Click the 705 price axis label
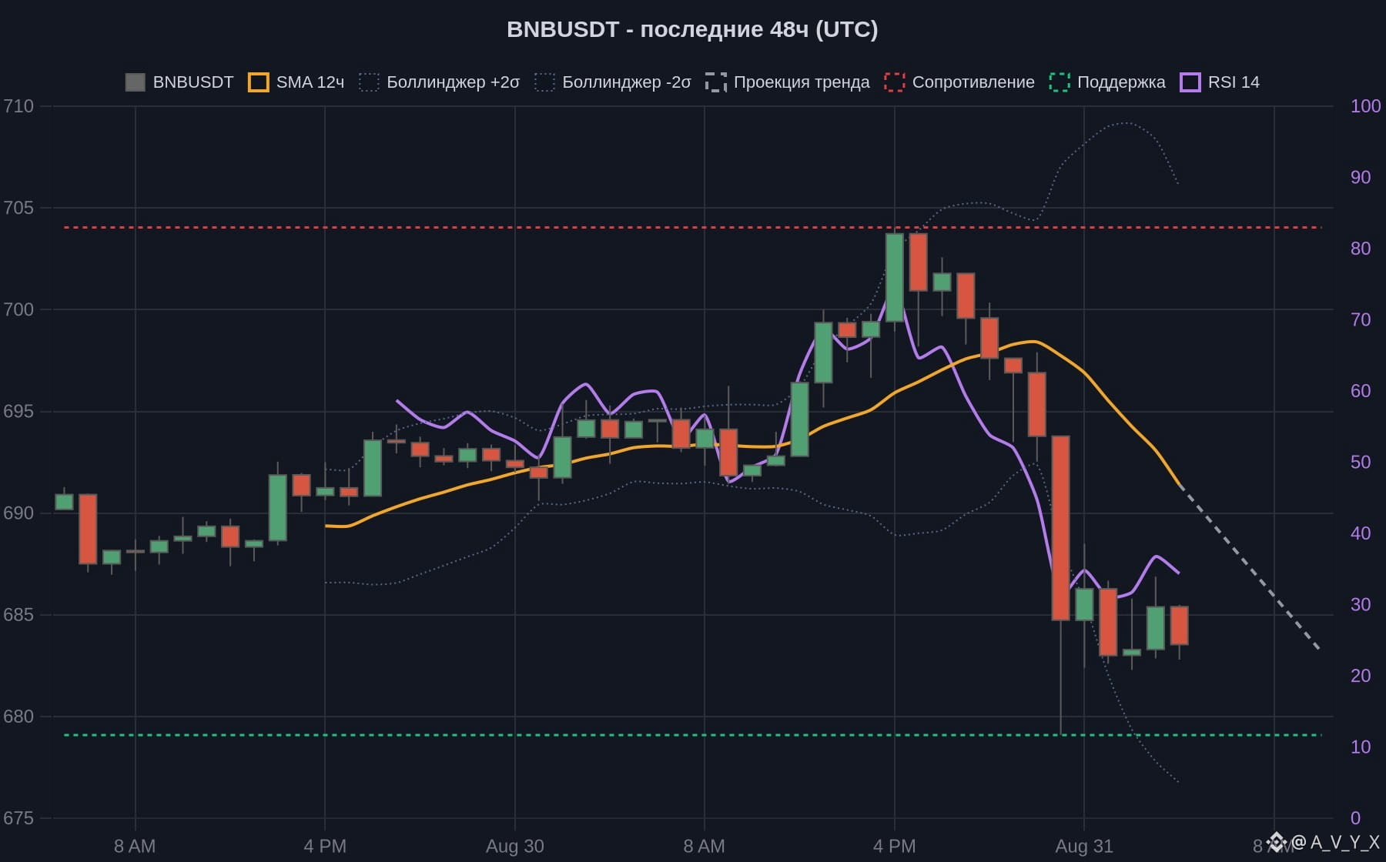Screen dimensions: 1386x862 pos(18,208)
